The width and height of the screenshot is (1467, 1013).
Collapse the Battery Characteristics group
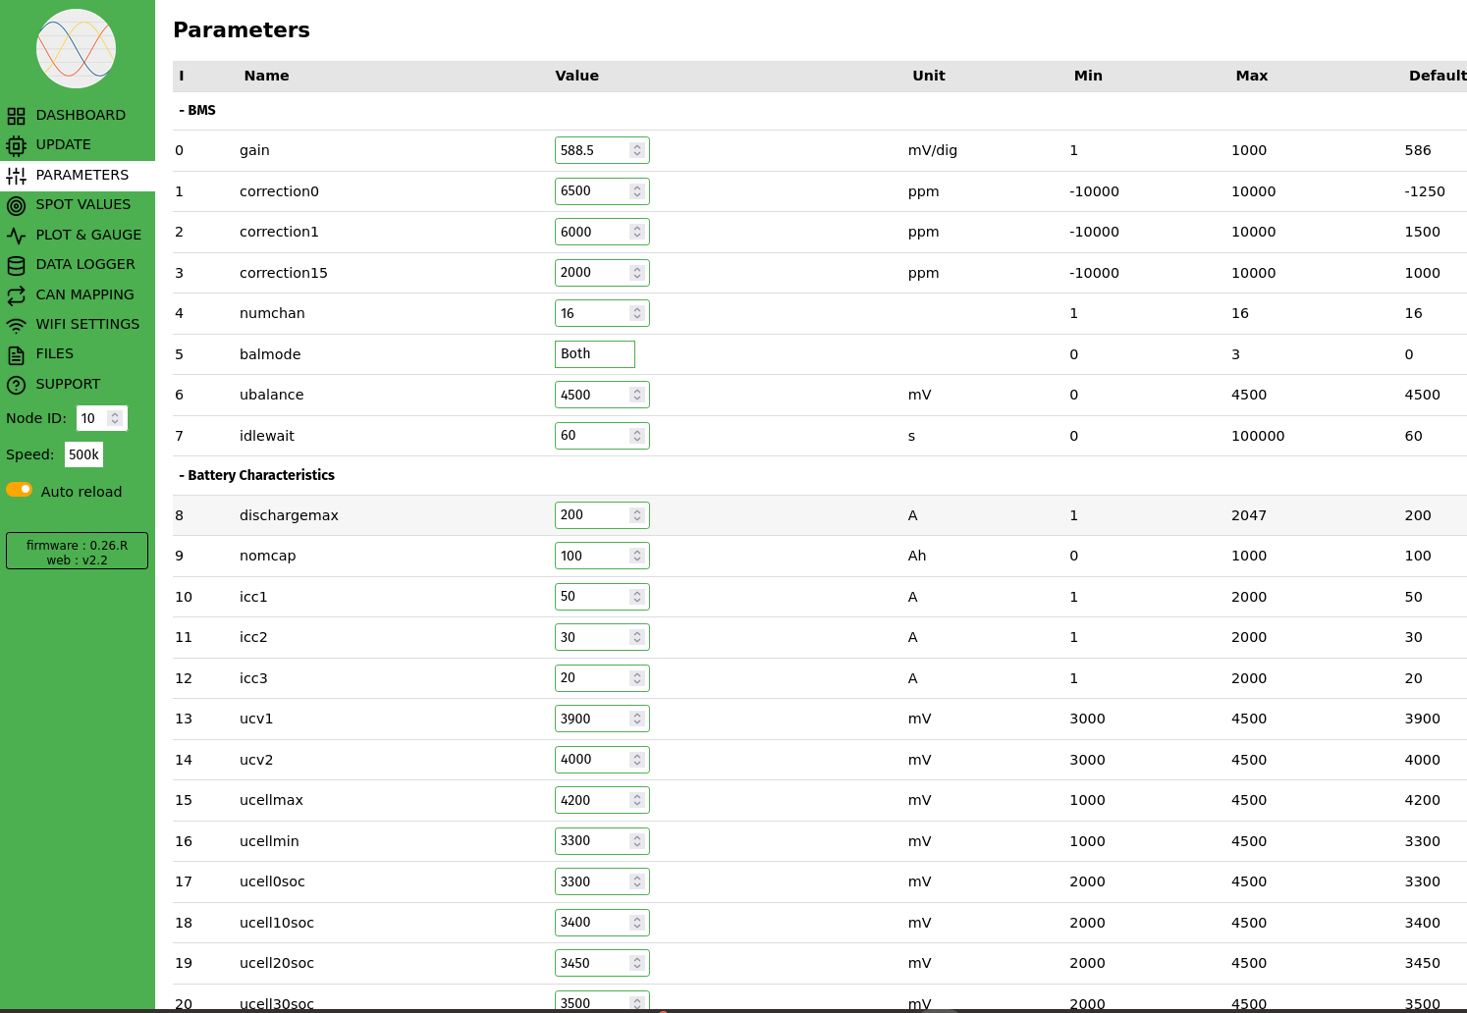click(257, 475)
